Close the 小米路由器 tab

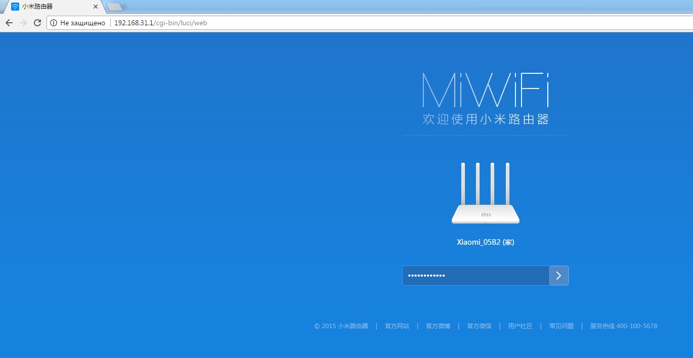point(95,7)
